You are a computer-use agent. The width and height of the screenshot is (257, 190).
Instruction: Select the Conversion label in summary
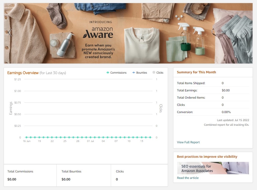coord(185,112)
